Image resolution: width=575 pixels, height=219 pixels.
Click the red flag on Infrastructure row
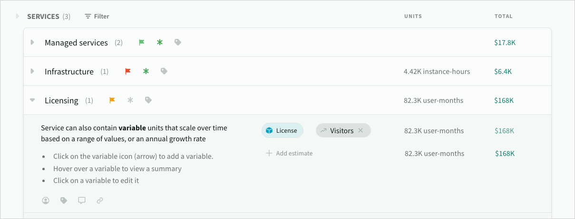[127, 71]
